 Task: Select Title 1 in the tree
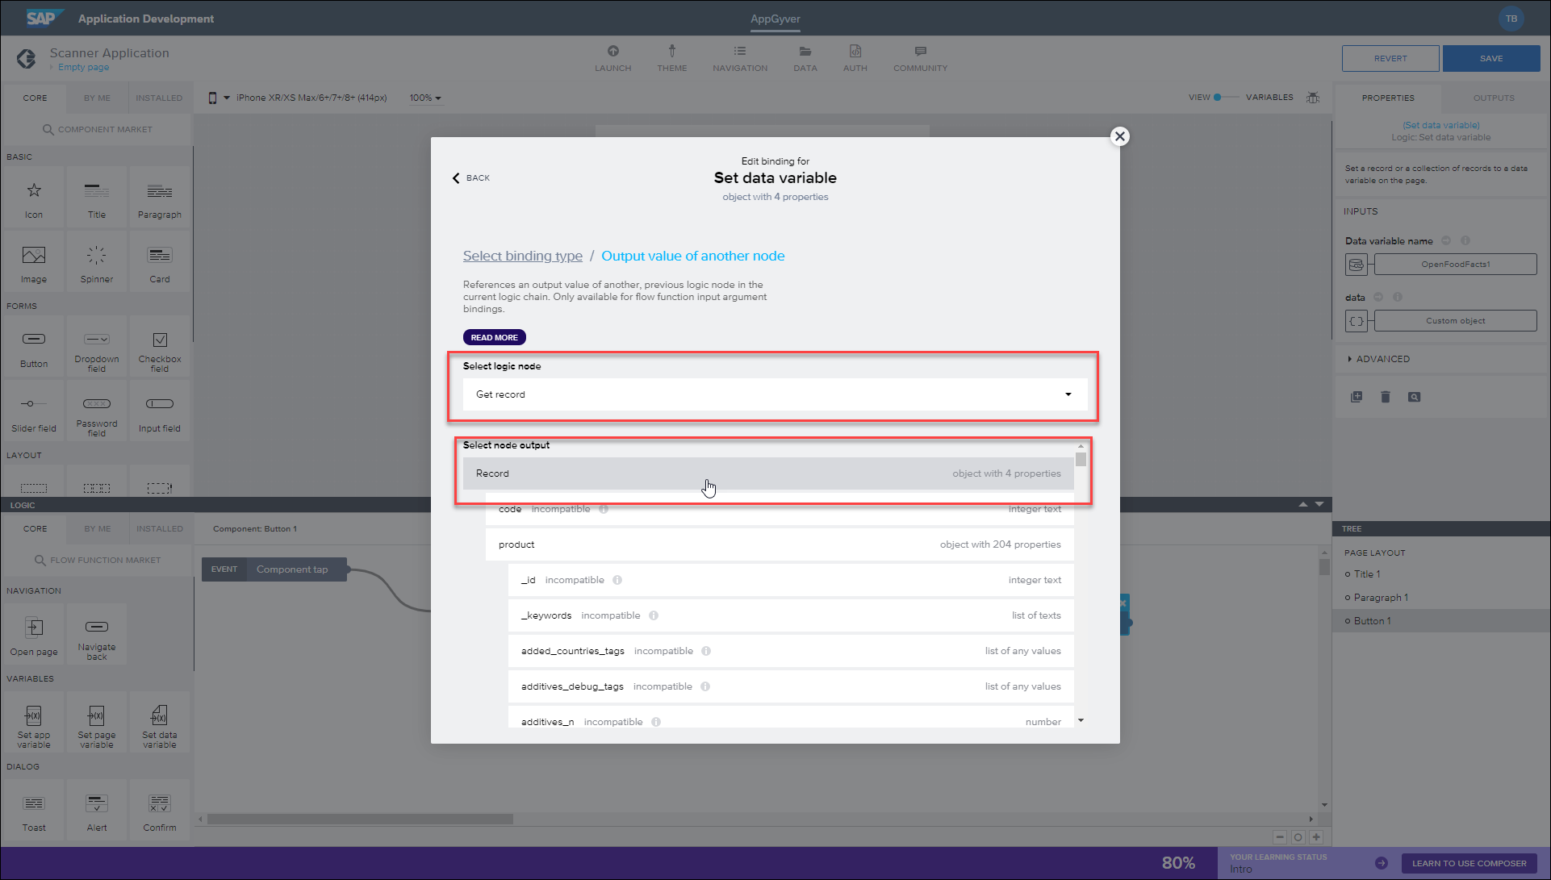[1366, 574]
